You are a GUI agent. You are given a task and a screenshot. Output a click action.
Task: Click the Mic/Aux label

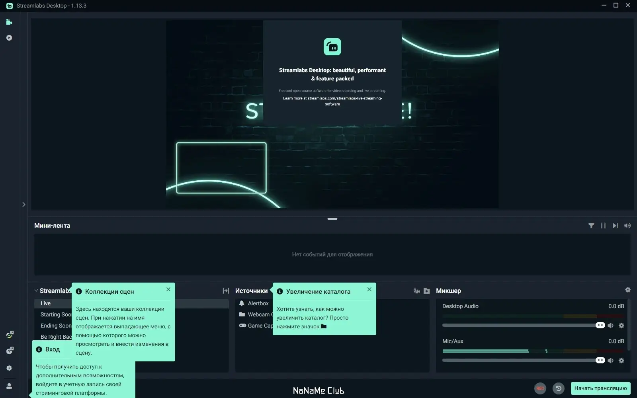(x=453, y=341)
